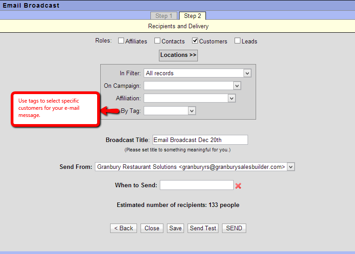Expand the Locations >> button
Image resolution: width=355 pixels, height=254 pixels.
pos(179,55)
